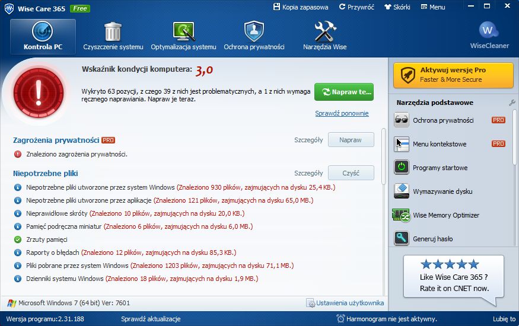The width and height of the screenshot is (519, 326).
Task: Click red alert icon beside Znaleziono zagrożenia
Action: coord(18,154)
